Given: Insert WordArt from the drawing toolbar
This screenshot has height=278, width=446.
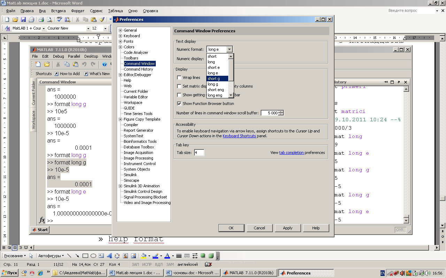Looking at the screenshot, I should coord(109,256).
